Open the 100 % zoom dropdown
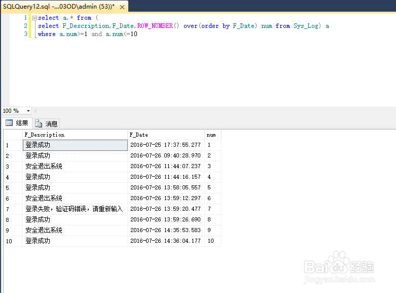 [x=28, y=111]
